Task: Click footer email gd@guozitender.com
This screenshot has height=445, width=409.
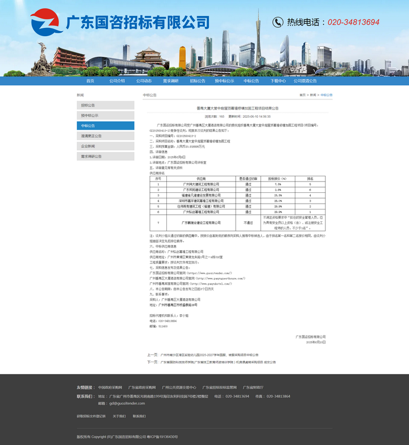Action: [127, 404]
